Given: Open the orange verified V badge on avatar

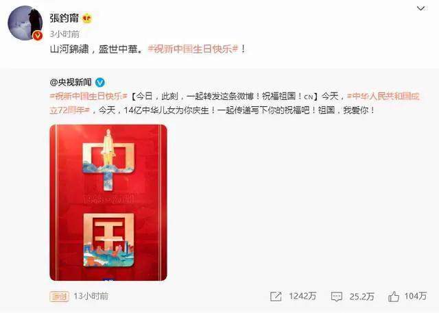Looking at the screenshot, I should (x=38, y=36).
